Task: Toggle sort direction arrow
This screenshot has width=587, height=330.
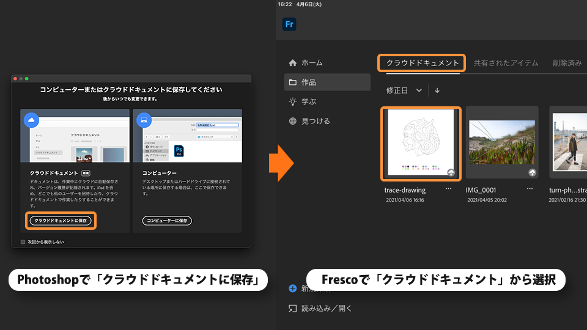Action: pyautogui.click(x=437, y=90)
